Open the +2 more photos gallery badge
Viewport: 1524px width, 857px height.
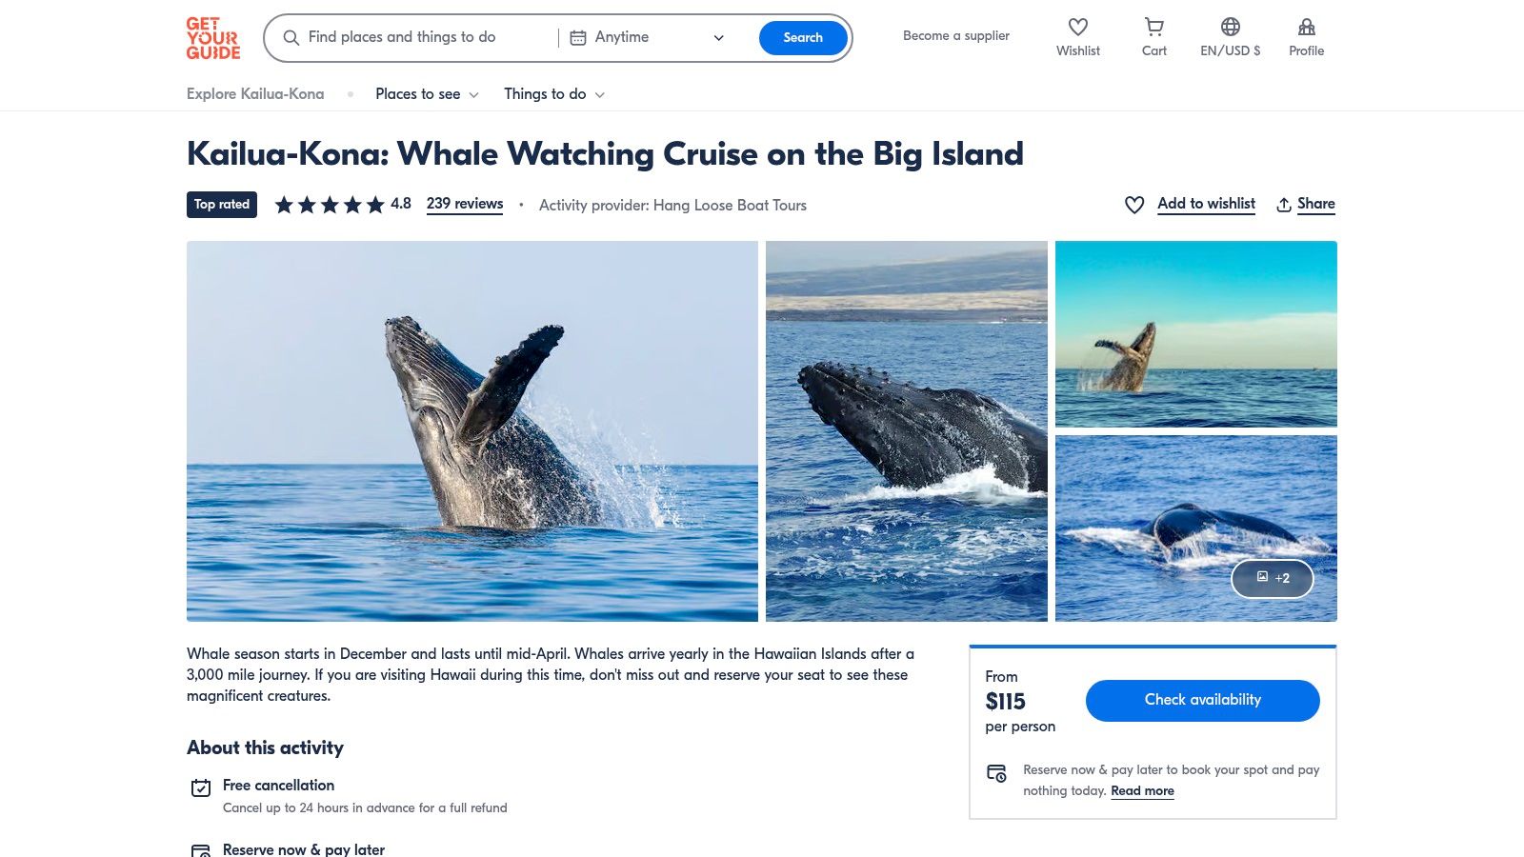pos(1272,578)
